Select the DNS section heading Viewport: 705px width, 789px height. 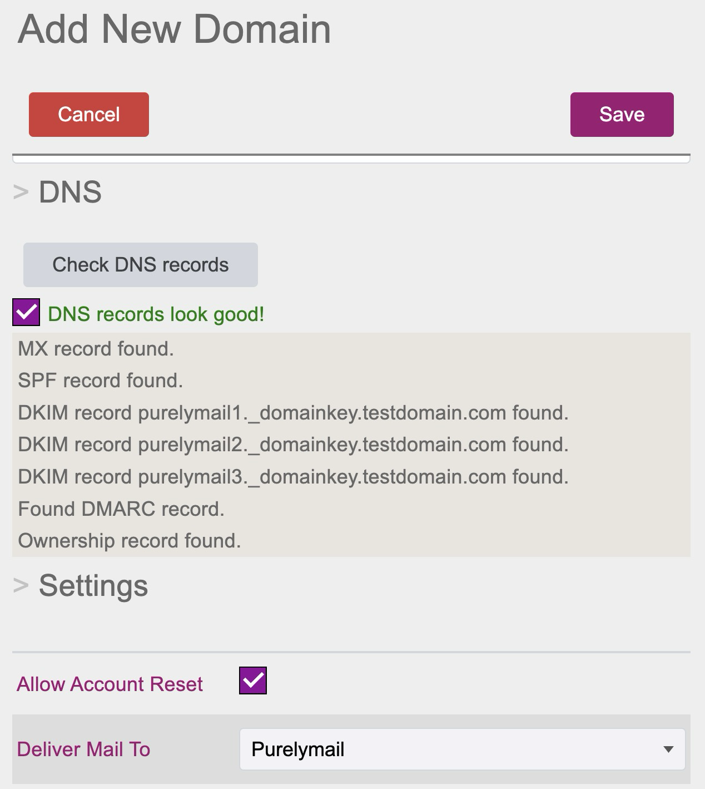70,193
